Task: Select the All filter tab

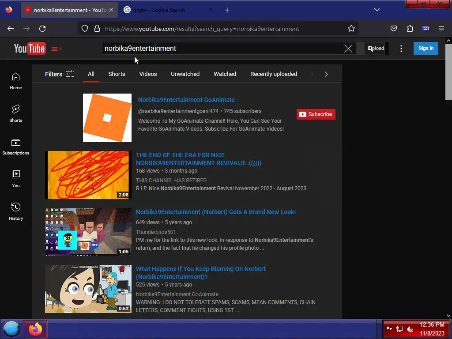Action: [x=91, y=74]
